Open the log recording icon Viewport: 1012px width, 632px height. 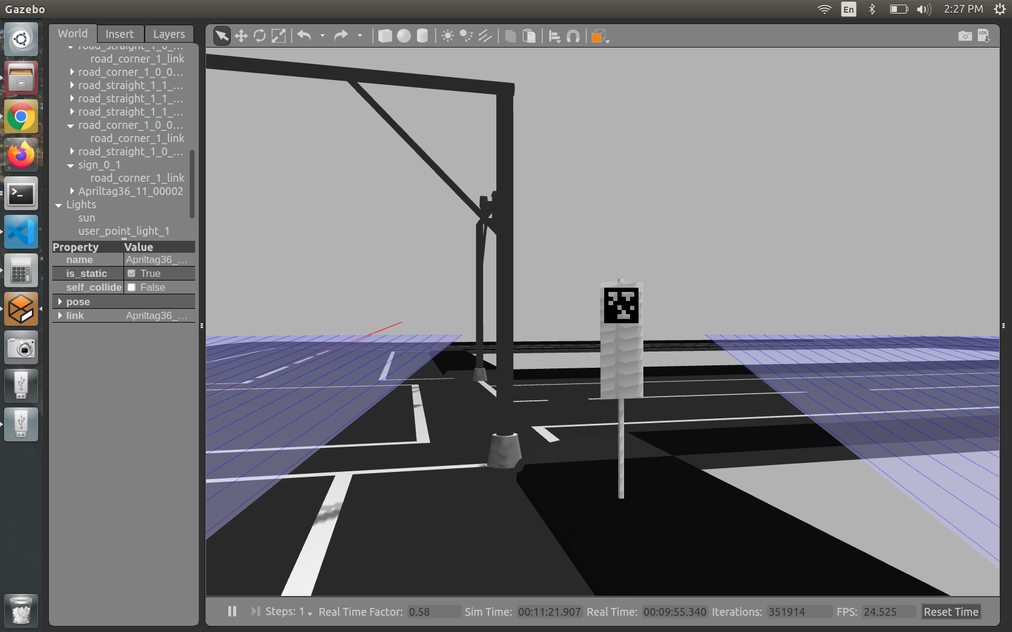coord(984,36)
